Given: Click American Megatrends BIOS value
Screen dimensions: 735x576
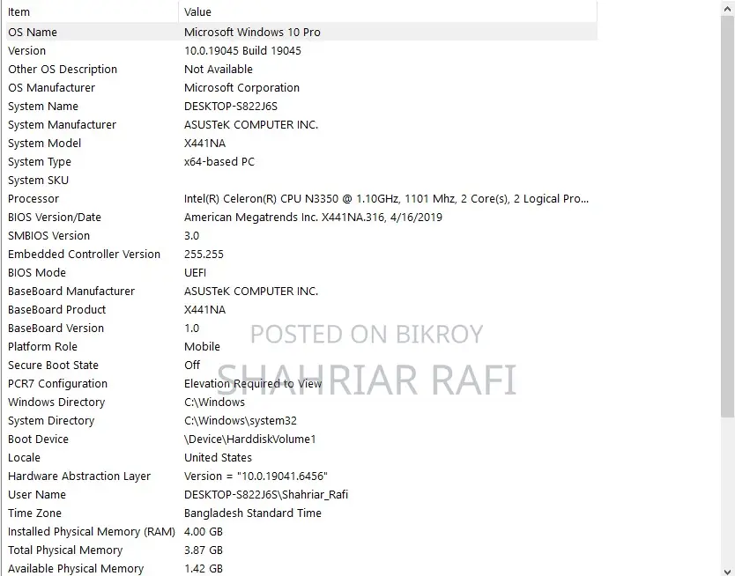Looking at the screenshot, I should [313, 218].
